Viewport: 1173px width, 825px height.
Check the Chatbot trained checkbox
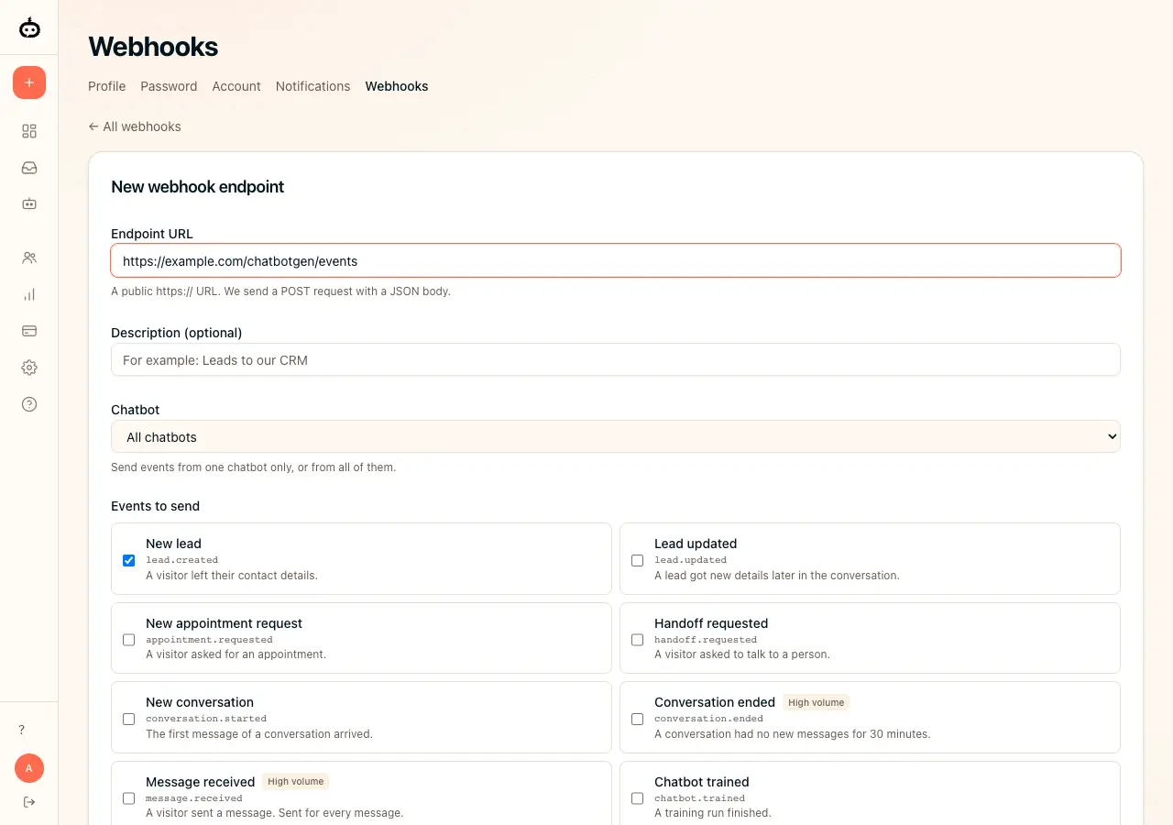tap(638, 798)
